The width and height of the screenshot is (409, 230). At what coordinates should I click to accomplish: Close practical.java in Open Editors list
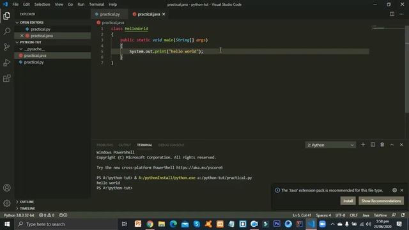22,36
